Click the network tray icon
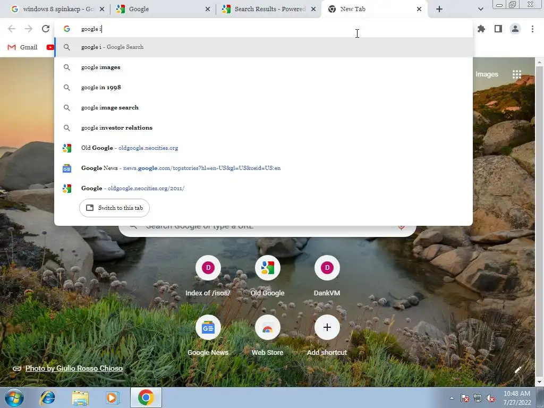The width and height of the screenshot is (544, 408). 478,398
